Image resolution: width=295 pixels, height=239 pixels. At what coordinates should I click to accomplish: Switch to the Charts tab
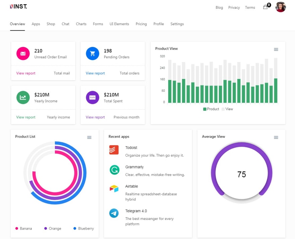(x=81, y=24)
